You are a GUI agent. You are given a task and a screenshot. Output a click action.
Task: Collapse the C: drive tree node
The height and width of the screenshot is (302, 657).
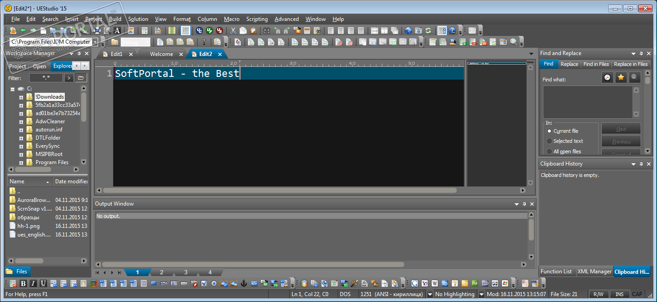click(13, 89)
